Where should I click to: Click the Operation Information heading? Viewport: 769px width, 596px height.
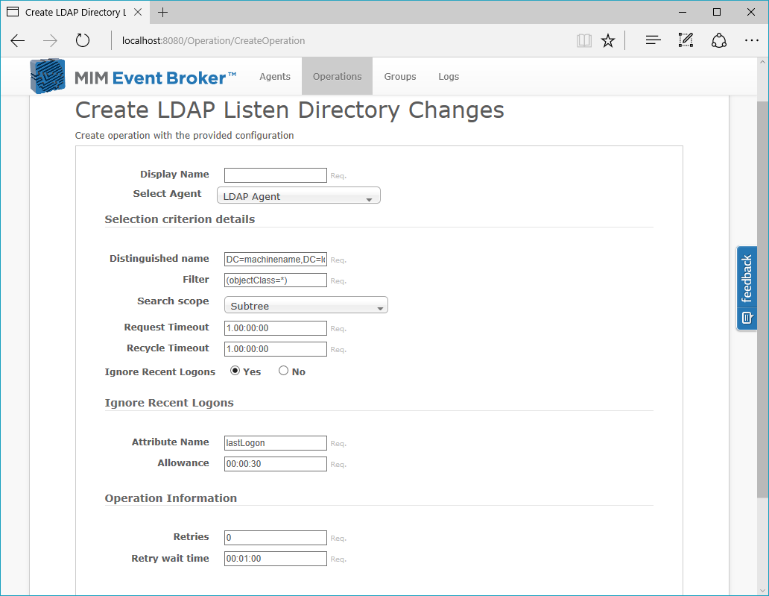[x=171, y=498]
